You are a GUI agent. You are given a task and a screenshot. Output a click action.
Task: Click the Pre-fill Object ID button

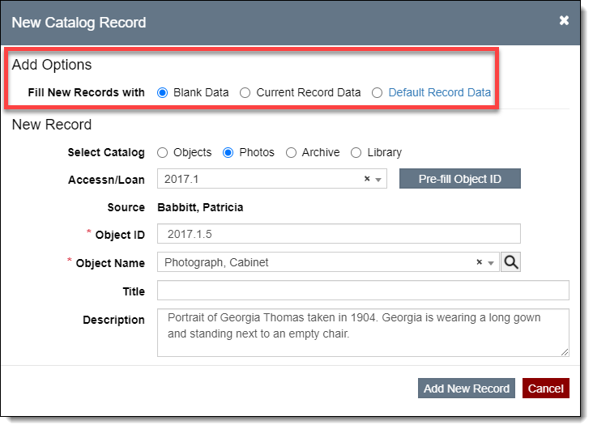pos(459,179)
